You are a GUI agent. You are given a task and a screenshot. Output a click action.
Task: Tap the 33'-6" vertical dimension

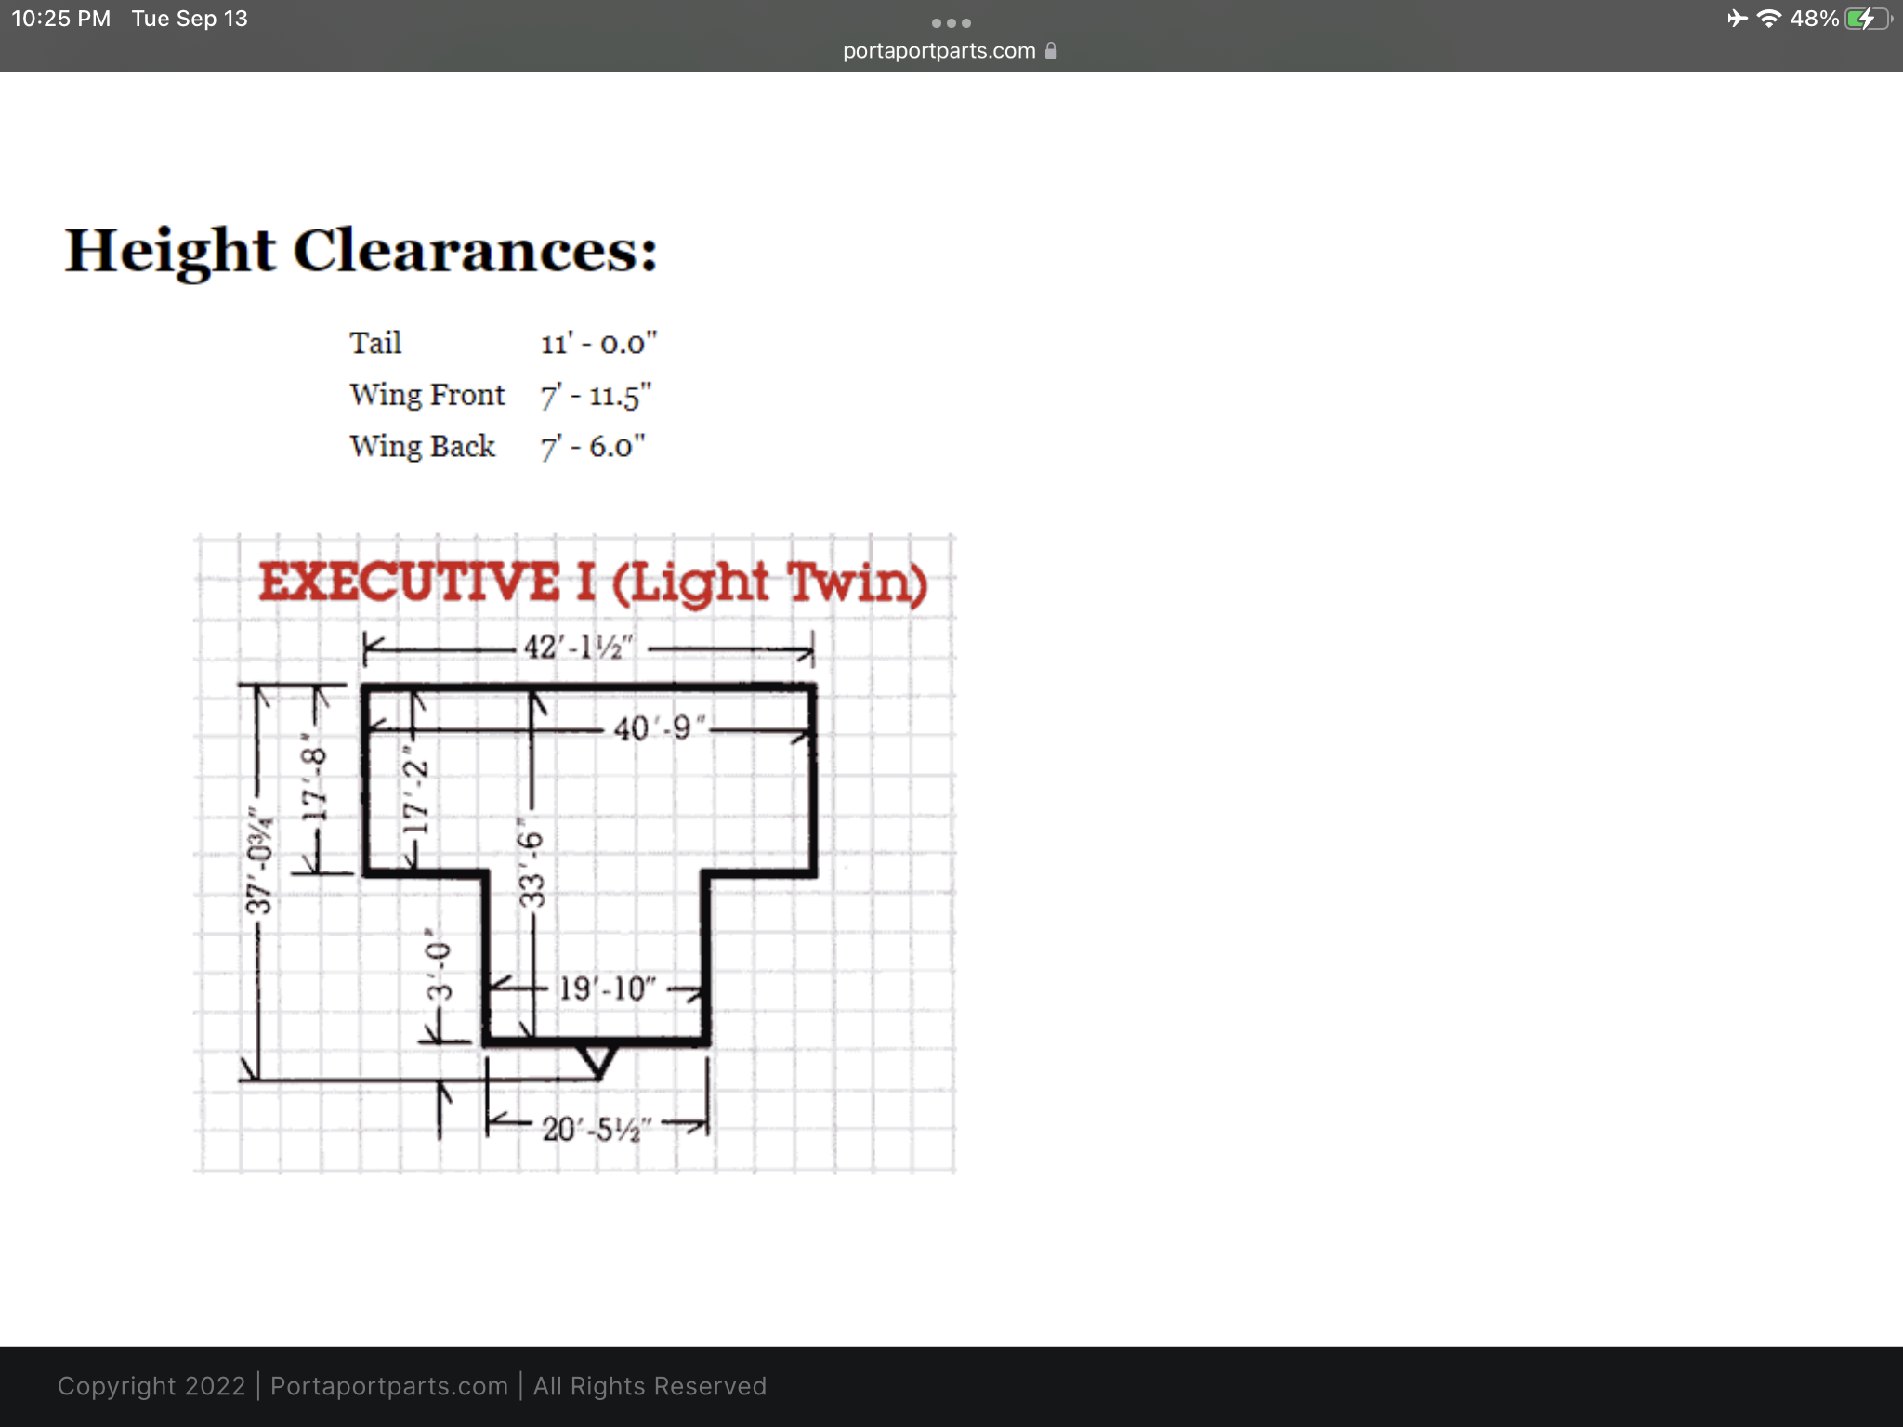tap(531, 862)
